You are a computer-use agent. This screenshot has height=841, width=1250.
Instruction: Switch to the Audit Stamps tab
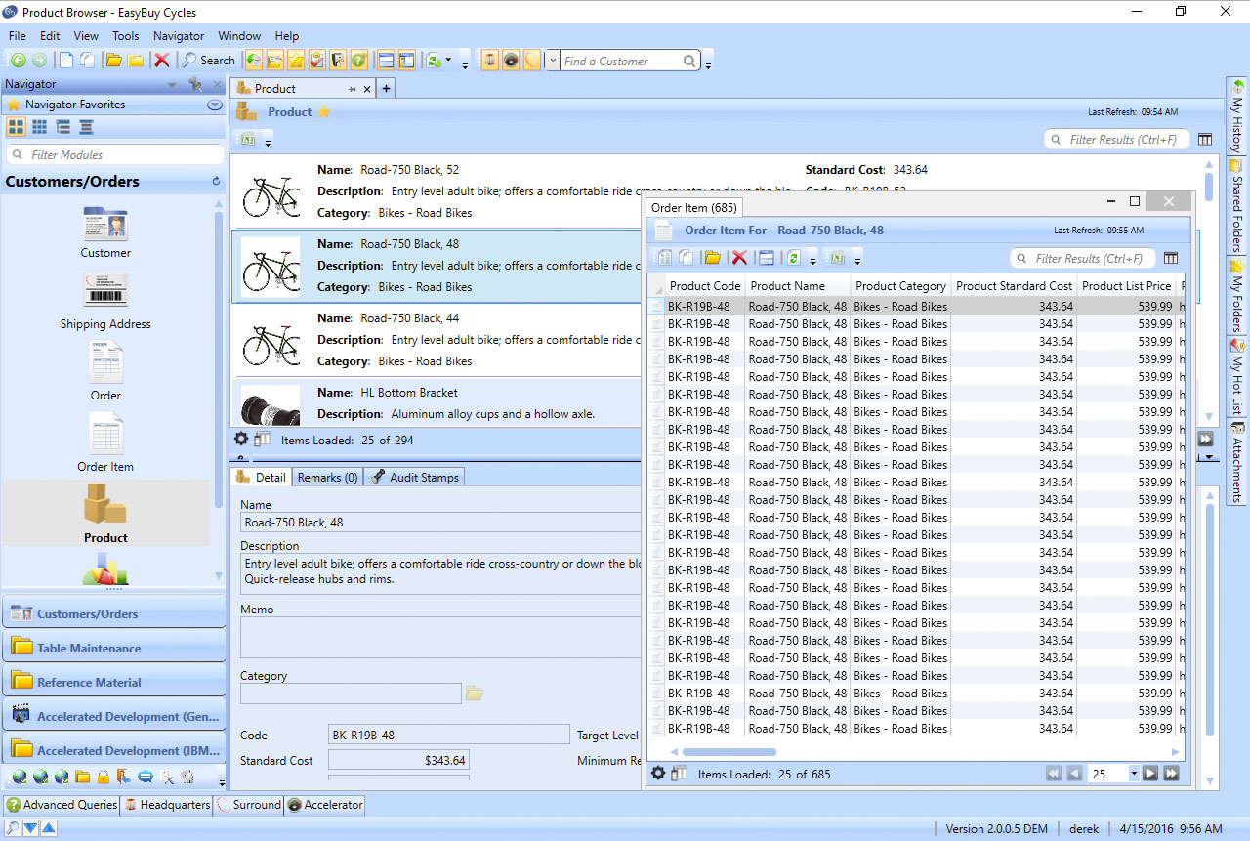(x=415, y=478)
